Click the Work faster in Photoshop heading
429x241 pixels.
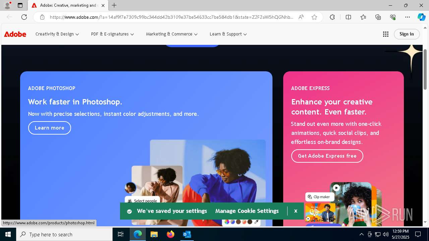pyautogui.click(x=75, y=102)
